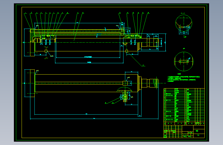
Task: Open the parts list table
Action: (x=184, y=107)
